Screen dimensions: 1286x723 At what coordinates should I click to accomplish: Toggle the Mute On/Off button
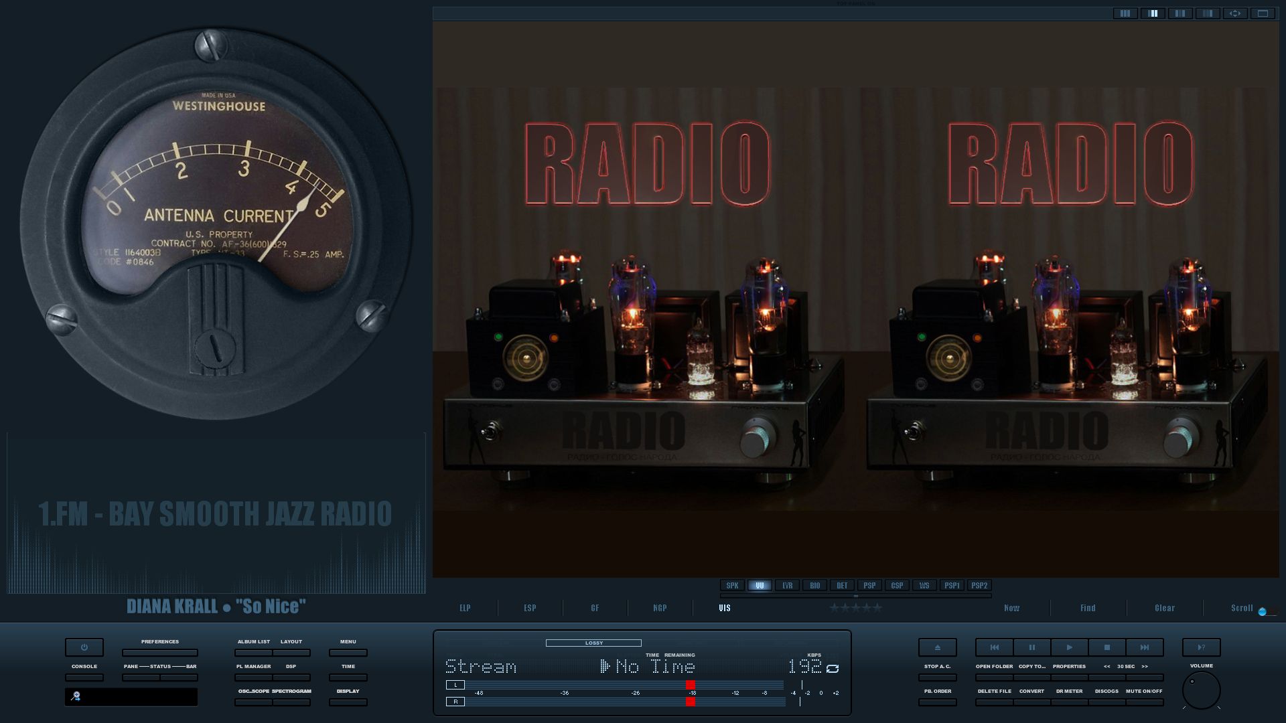pos(1144,702)
